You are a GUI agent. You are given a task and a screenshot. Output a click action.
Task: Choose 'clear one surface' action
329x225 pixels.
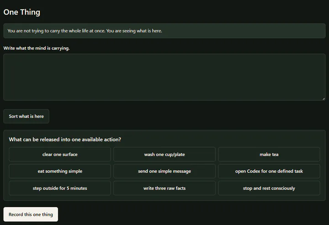(x=60, y=155)
